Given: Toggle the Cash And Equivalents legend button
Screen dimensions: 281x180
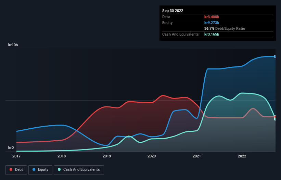Looking at the screenshot, I should [79, 170].
